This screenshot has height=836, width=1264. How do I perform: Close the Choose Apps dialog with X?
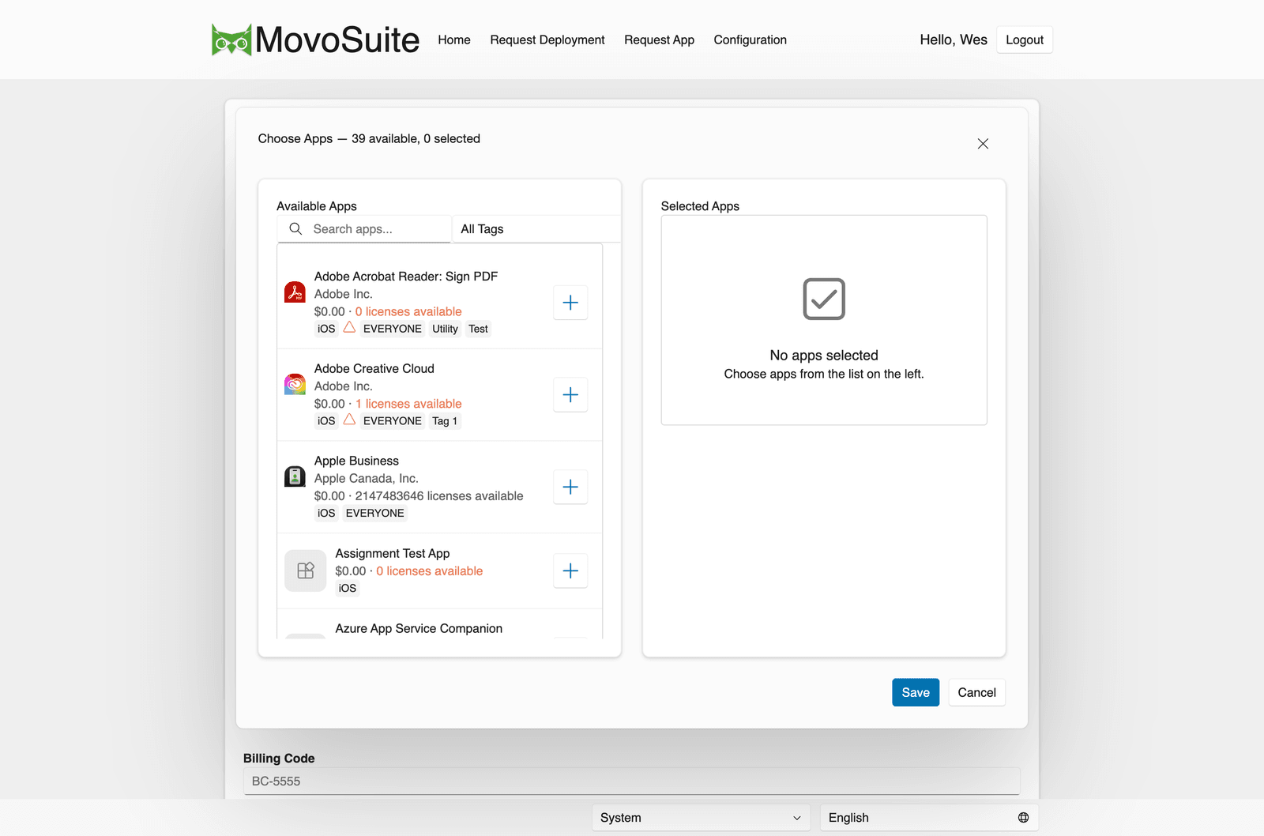983,144
